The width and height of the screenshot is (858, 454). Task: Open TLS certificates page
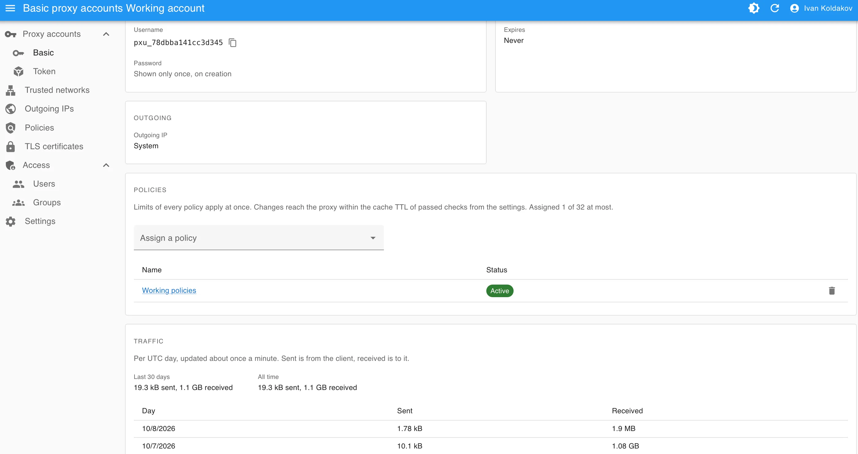pos(54,146)
